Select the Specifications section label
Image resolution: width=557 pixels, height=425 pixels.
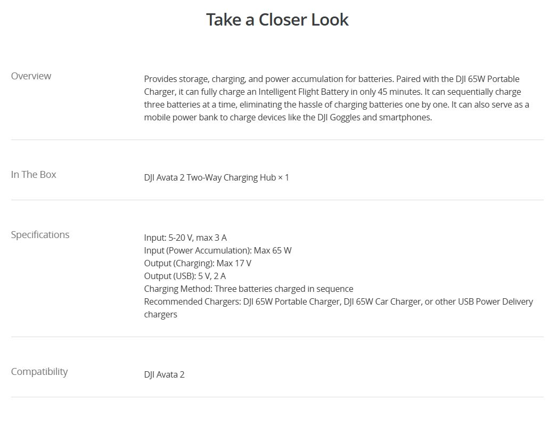(40, 235)
